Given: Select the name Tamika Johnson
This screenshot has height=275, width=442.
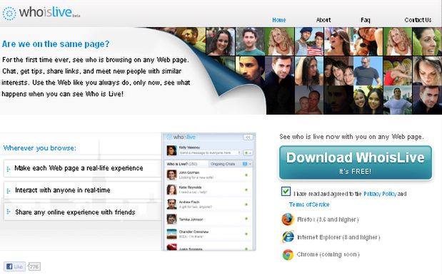Looking at the screenshot, I should pos(191,219).
